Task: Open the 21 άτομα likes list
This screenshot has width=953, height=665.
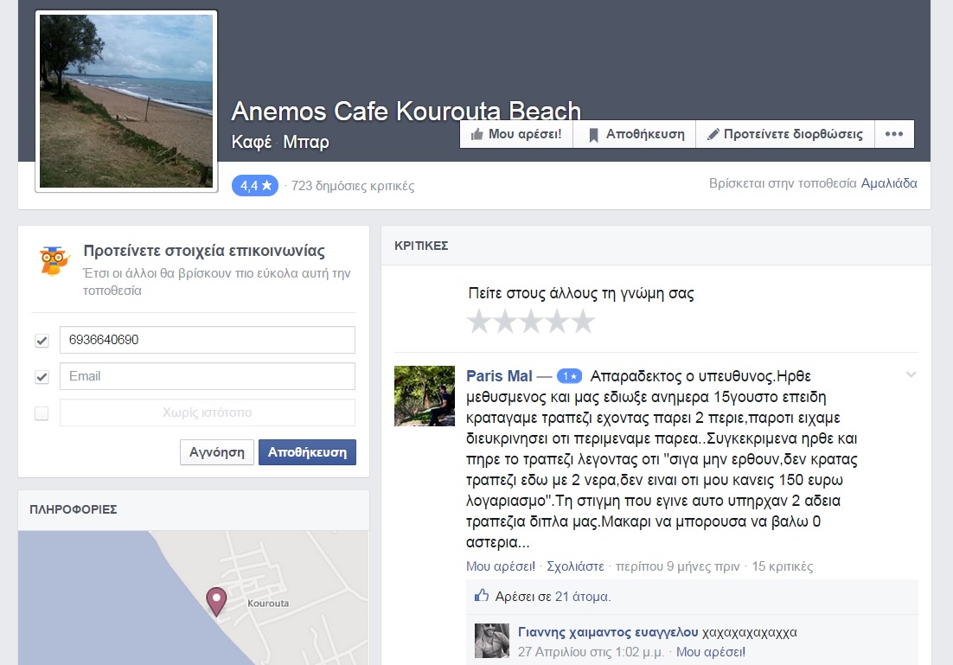Action: click(x=582, y=597)
